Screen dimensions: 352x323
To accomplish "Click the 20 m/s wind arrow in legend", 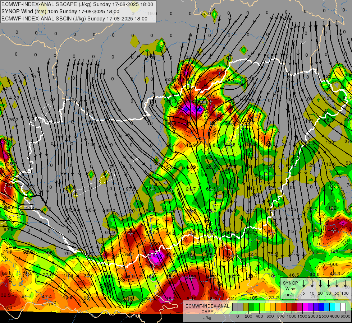I will click(x=320, y=284).
